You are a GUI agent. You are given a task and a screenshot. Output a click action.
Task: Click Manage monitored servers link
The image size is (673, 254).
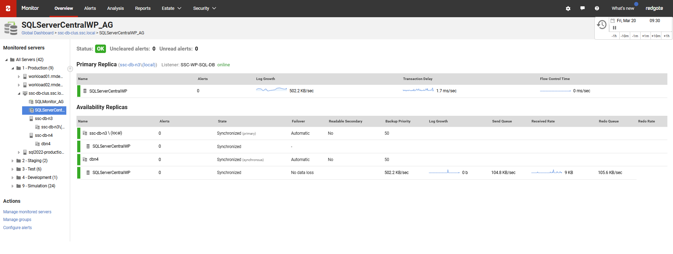tap(27, 212)
